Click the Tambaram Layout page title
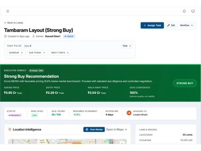 39,30
